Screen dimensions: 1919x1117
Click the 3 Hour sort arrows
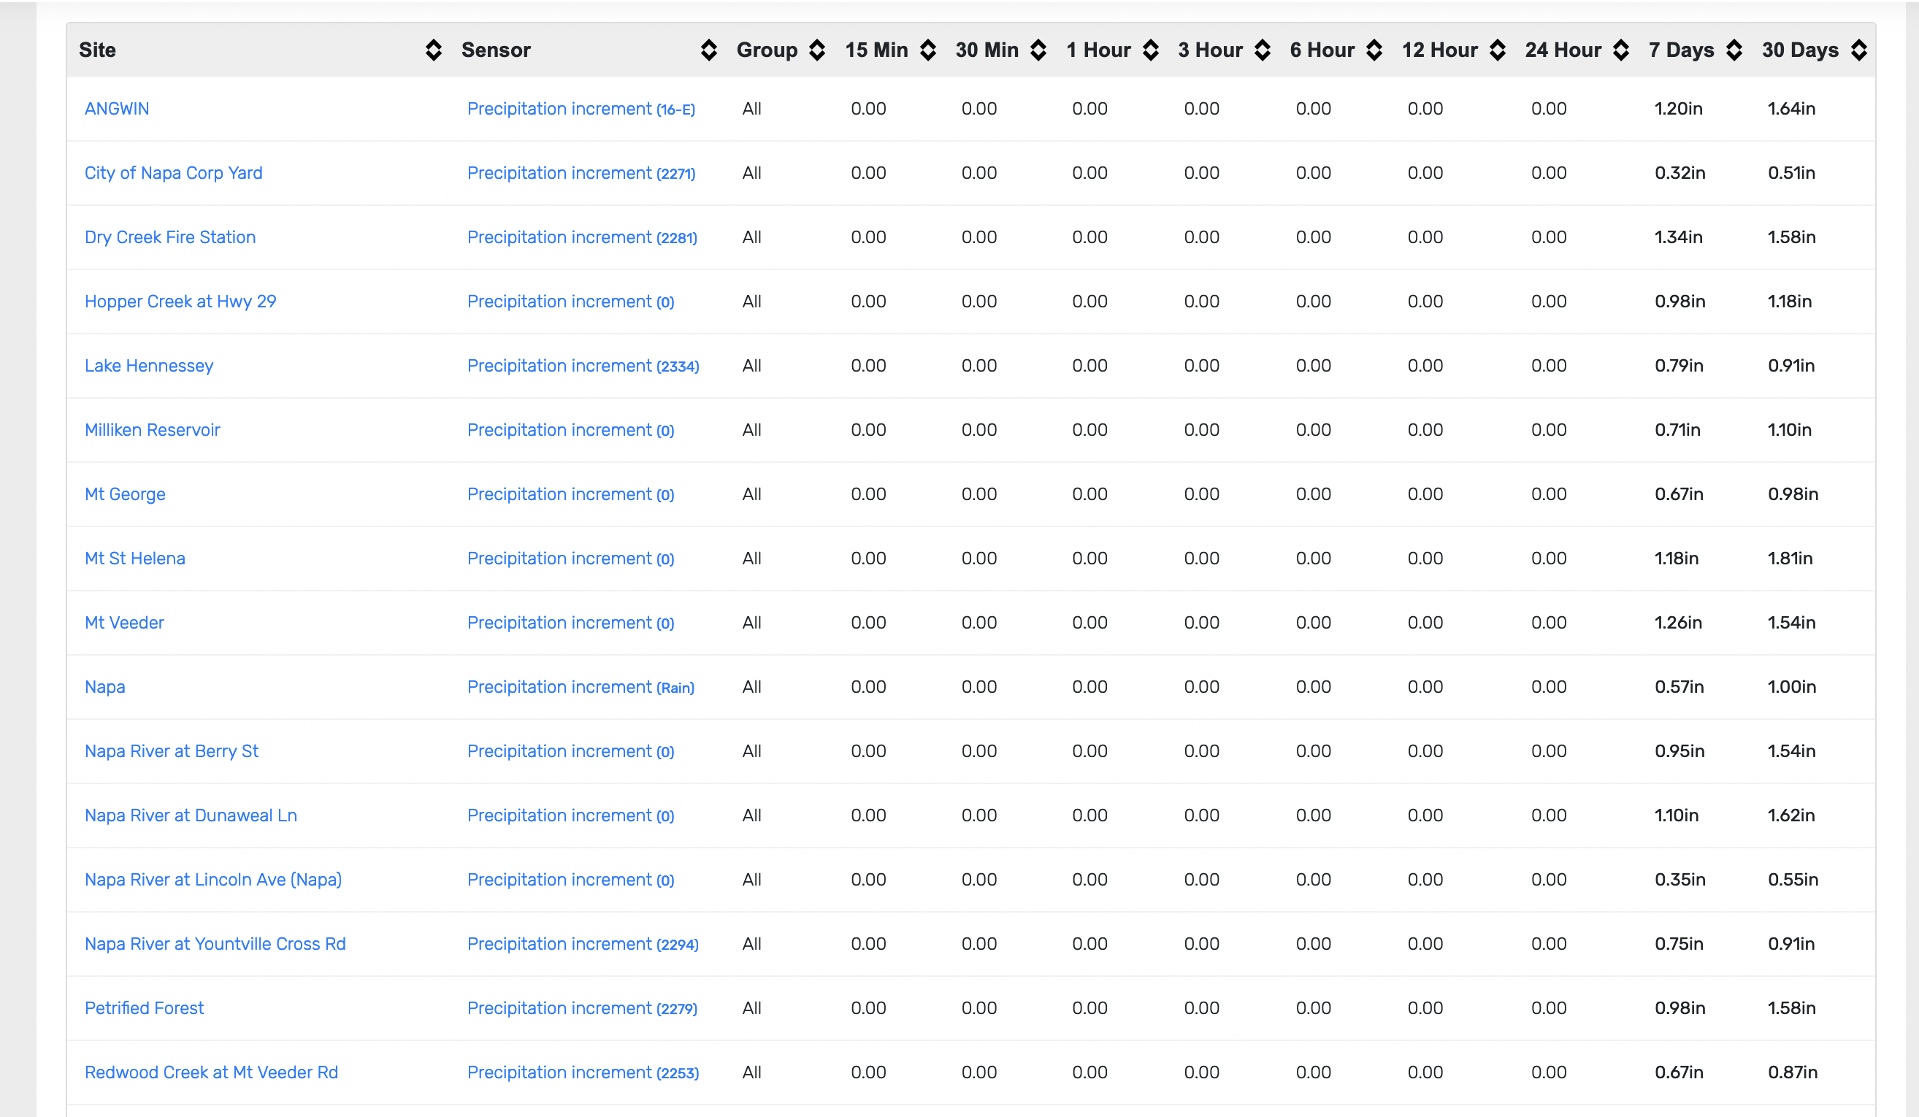(x=1263, y=50)
